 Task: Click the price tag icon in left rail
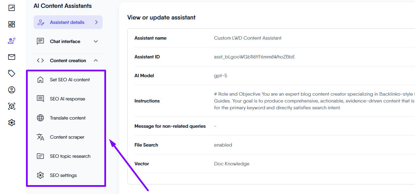pos(12,73)
